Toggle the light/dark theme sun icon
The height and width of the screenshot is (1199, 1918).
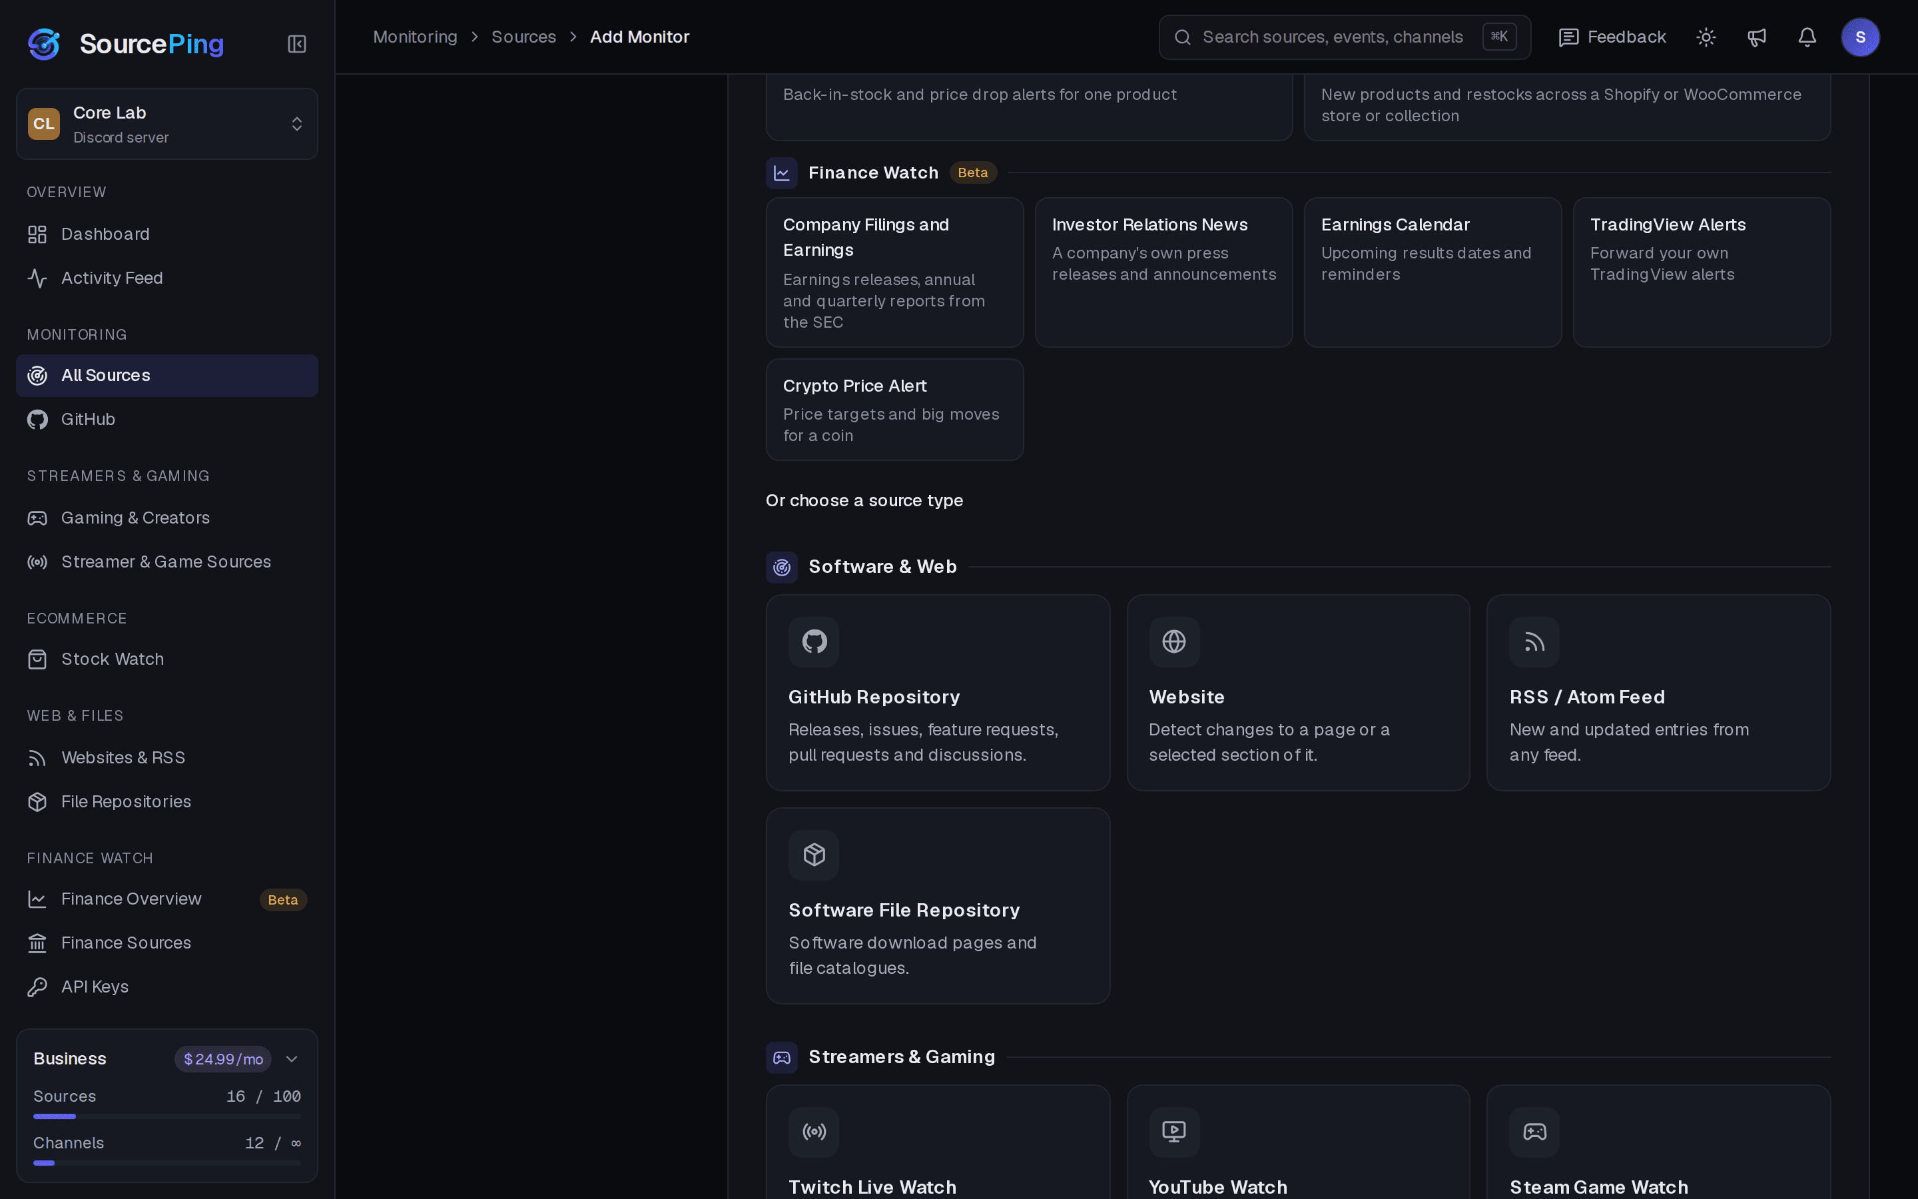point(1706,37)
